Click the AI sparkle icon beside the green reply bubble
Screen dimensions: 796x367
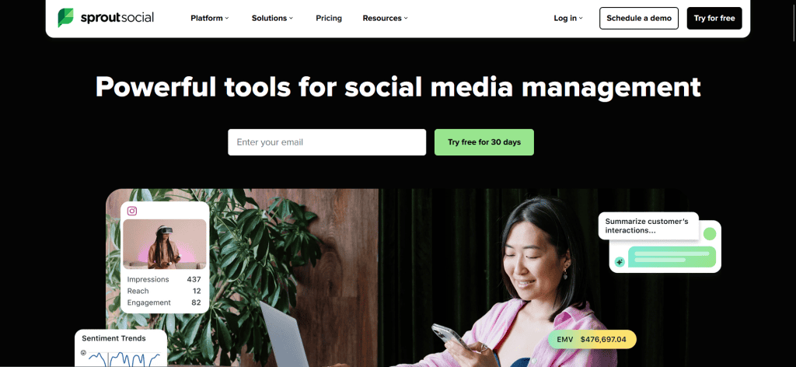[620, 262]
